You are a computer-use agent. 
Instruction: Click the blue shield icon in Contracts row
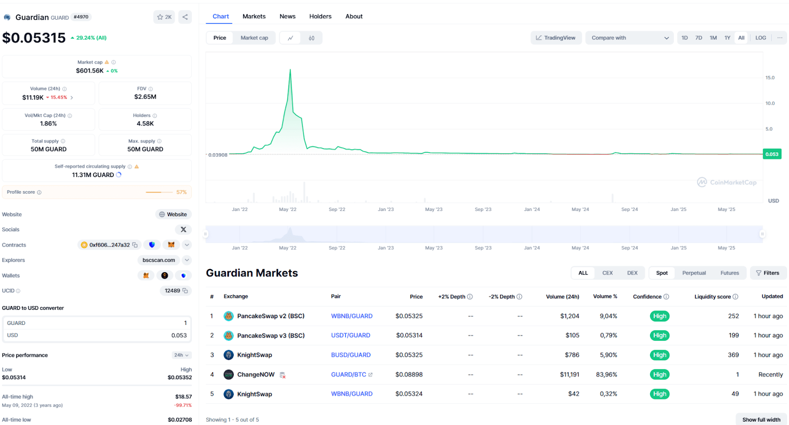[152, 245]
